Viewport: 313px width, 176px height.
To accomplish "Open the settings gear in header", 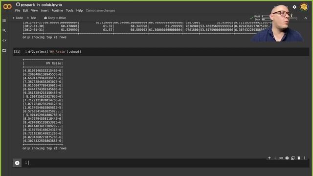I will 294,7.
